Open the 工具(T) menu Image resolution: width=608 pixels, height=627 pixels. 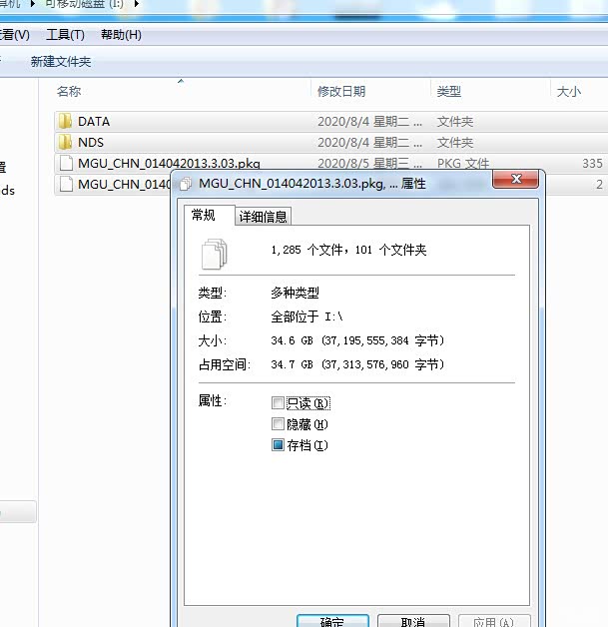click(65, 35)
